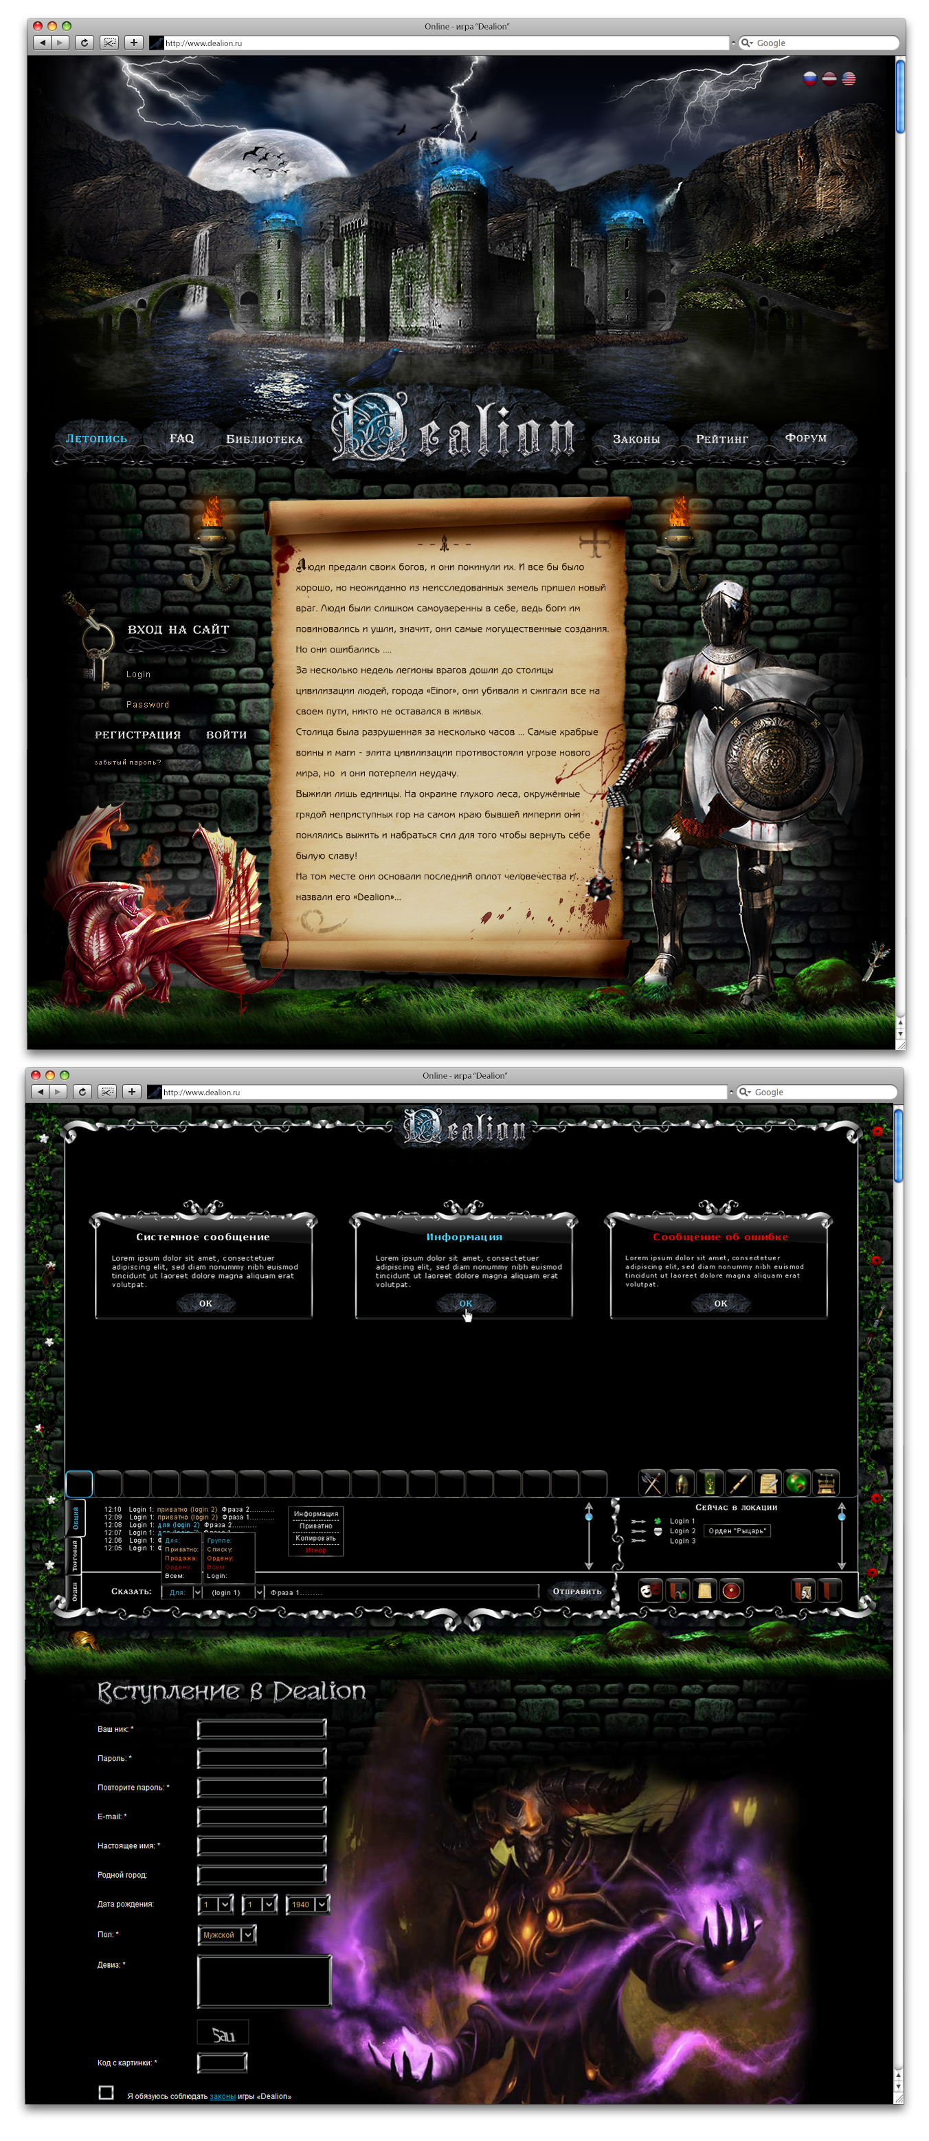The height and width of the screenshot is (2141, 929).
Task: Click the E-mail input field
Action: tap(262, 1816)
